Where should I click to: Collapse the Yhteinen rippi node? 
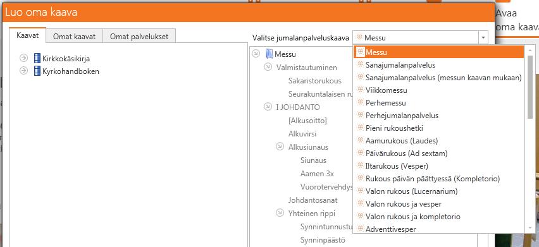[280, 213]
